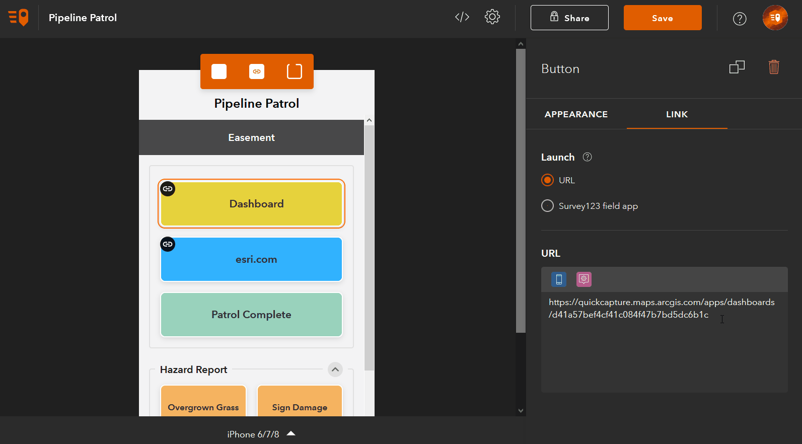This screenshot has height=444, width=802.
Task: Open the code view icon
Action: point(462,17)
